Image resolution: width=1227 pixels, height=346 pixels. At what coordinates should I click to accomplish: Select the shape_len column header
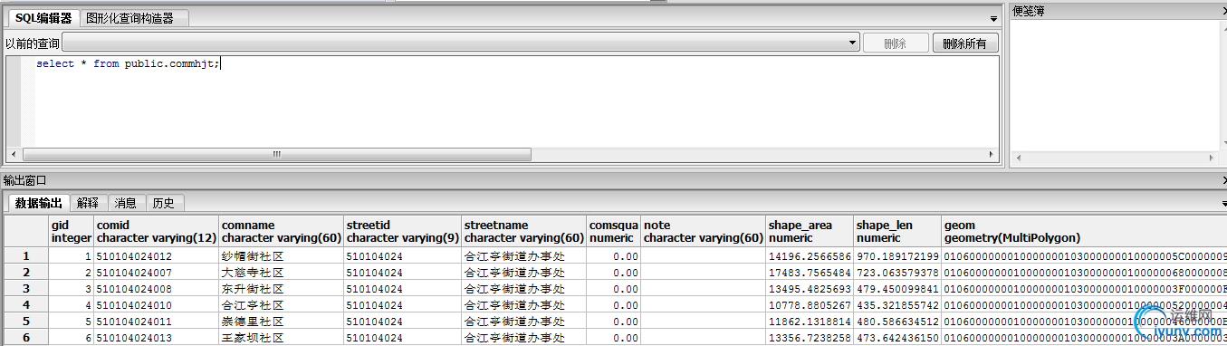tap(896, 231)
